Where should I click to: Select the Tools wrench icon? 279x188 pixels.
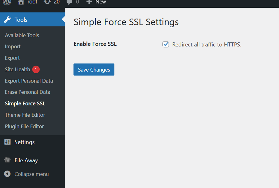click(x=7, y=19)
